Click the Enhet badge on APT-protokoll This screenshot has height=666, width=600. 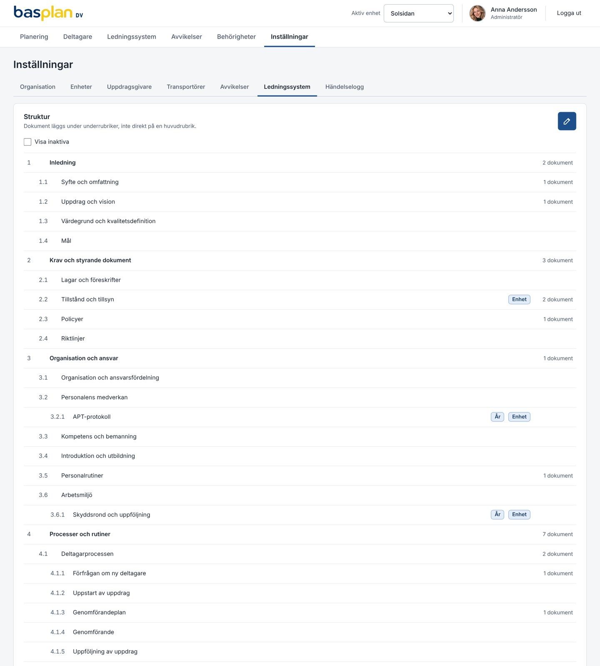pyautogui.click(x=519, y=417)
